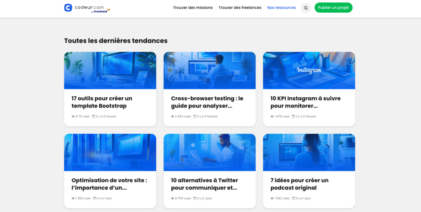The image size is (421, 212).
Task: Click the podcast woman with headphones thumbnail
Action: (309, 152)
